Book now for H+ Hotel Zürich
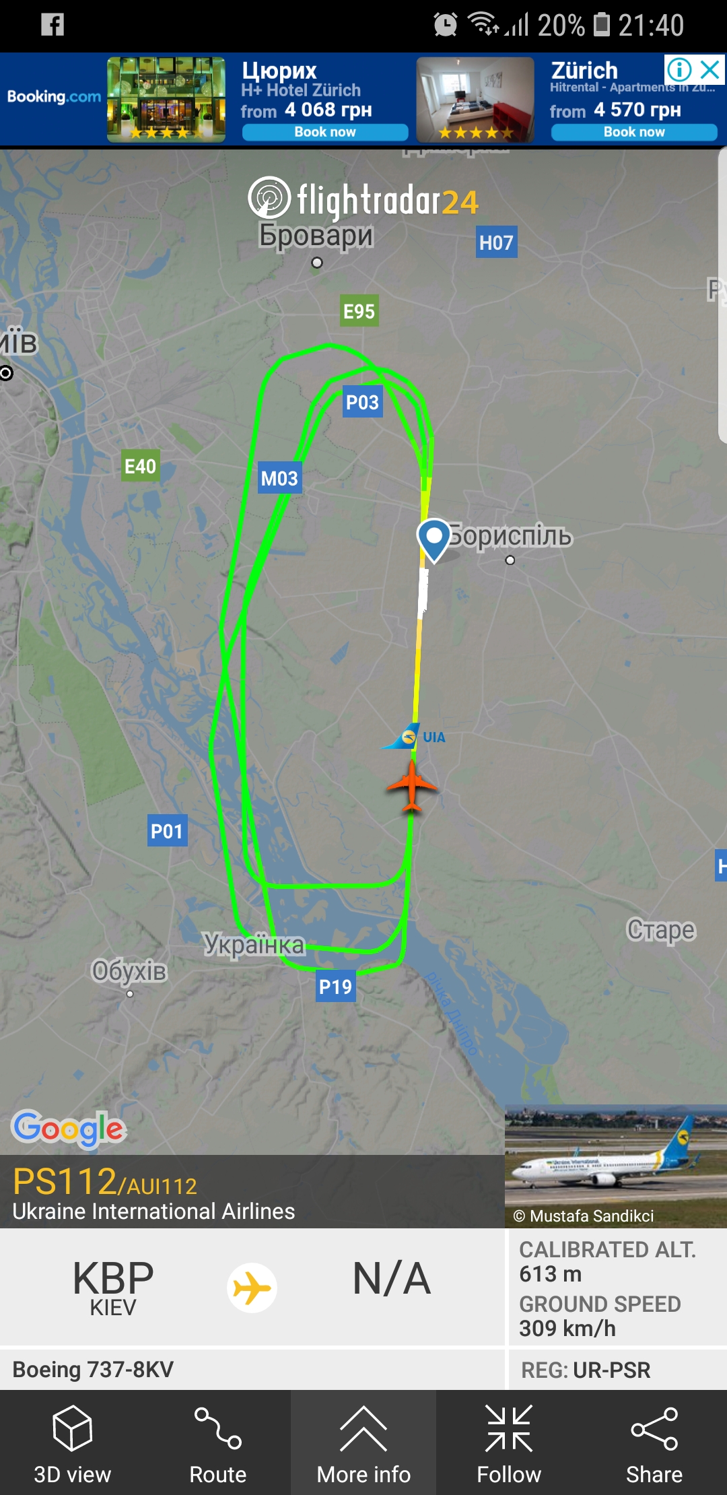Viewport: 727px width, 1495px height. pos(325,132)
